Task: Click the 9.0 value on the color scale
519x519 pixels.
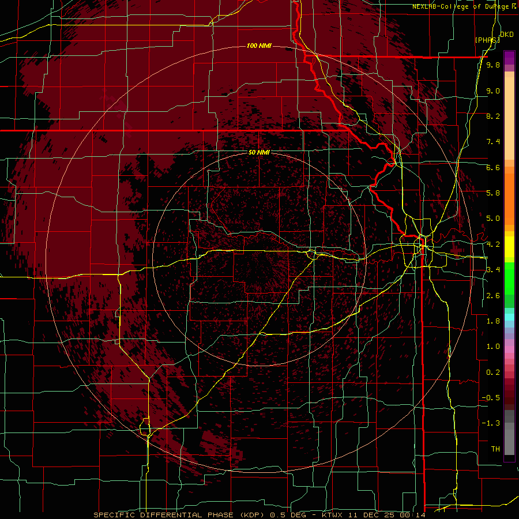Action: click(493, 91)
